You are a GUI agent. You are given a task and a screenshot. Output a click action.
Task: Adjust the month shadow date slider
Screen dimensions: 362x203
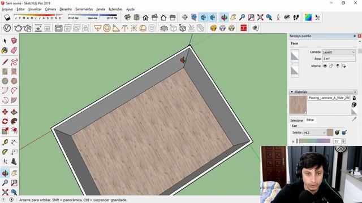pyautogui.click(x=38, y=15)
